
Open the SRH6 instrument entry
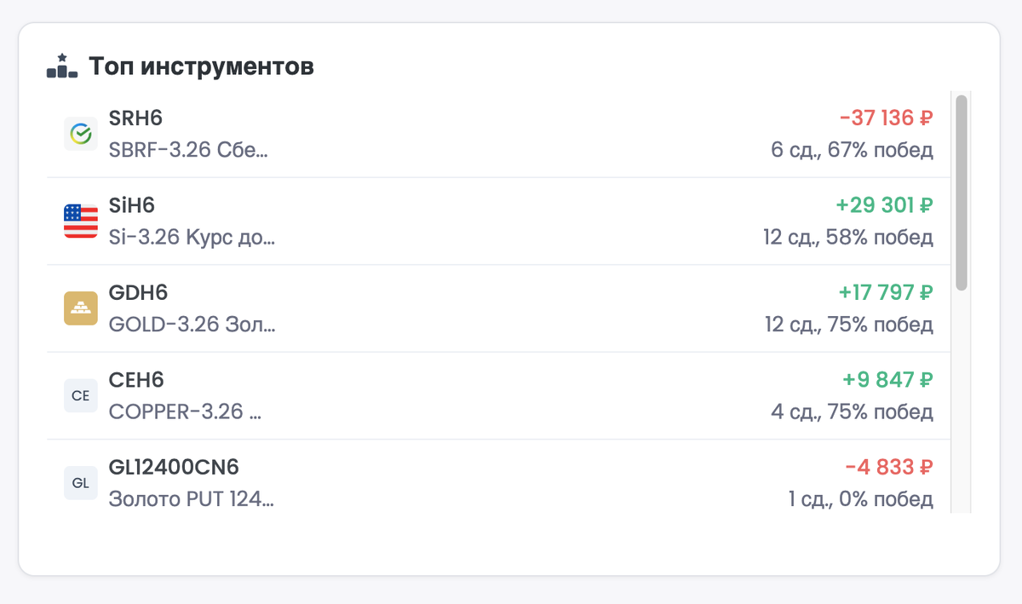341,134
